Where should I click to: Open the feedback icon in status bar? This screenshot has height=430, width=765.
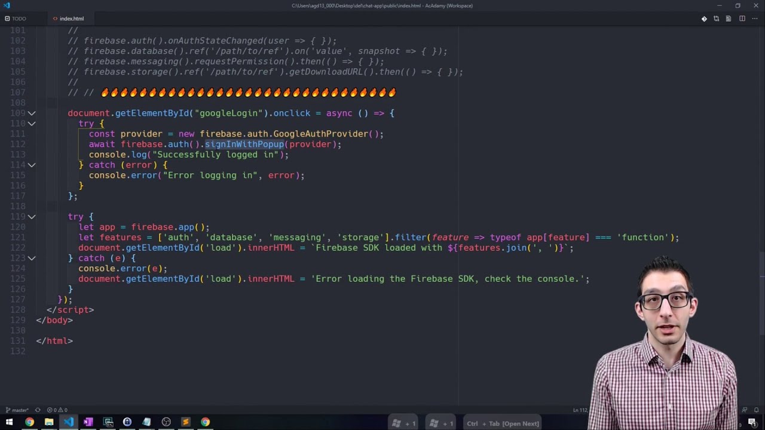point(743,410)
